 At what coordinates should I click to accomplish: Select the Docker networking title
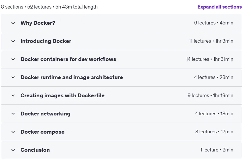pyautogui.click(x=45, y=114)
